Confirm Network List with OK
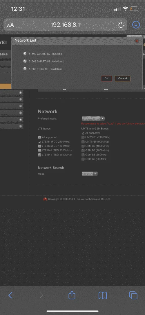 106,78
